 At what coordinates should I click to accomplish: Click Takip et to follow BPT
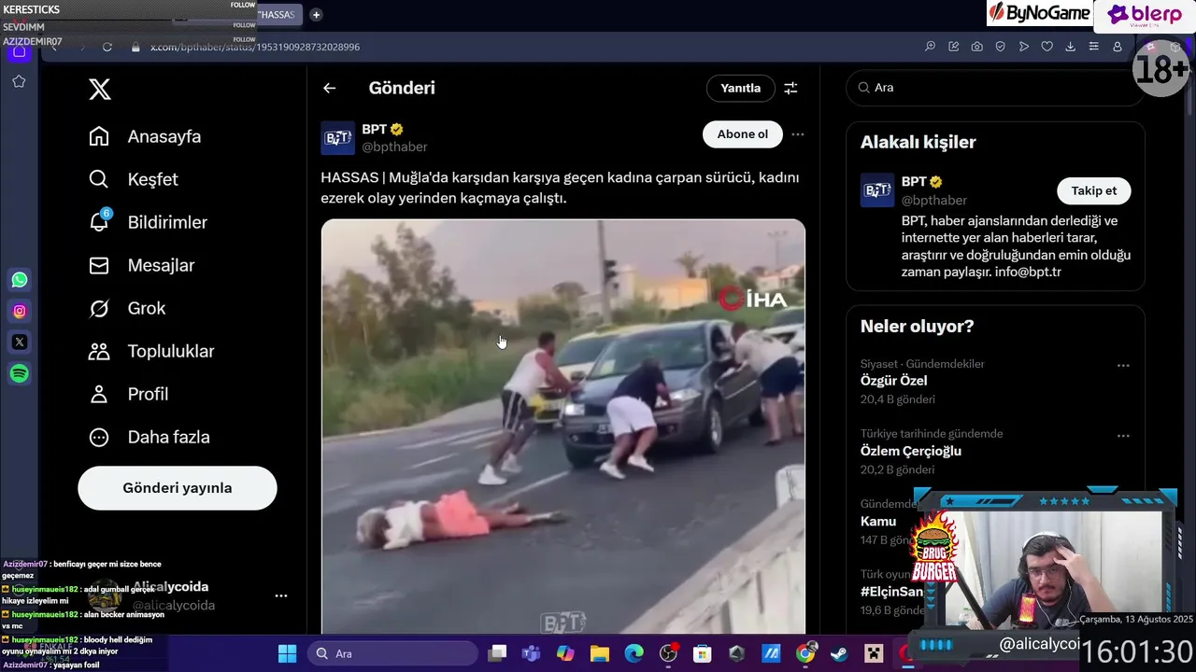pyautogui.click(x=1094, y=190)
